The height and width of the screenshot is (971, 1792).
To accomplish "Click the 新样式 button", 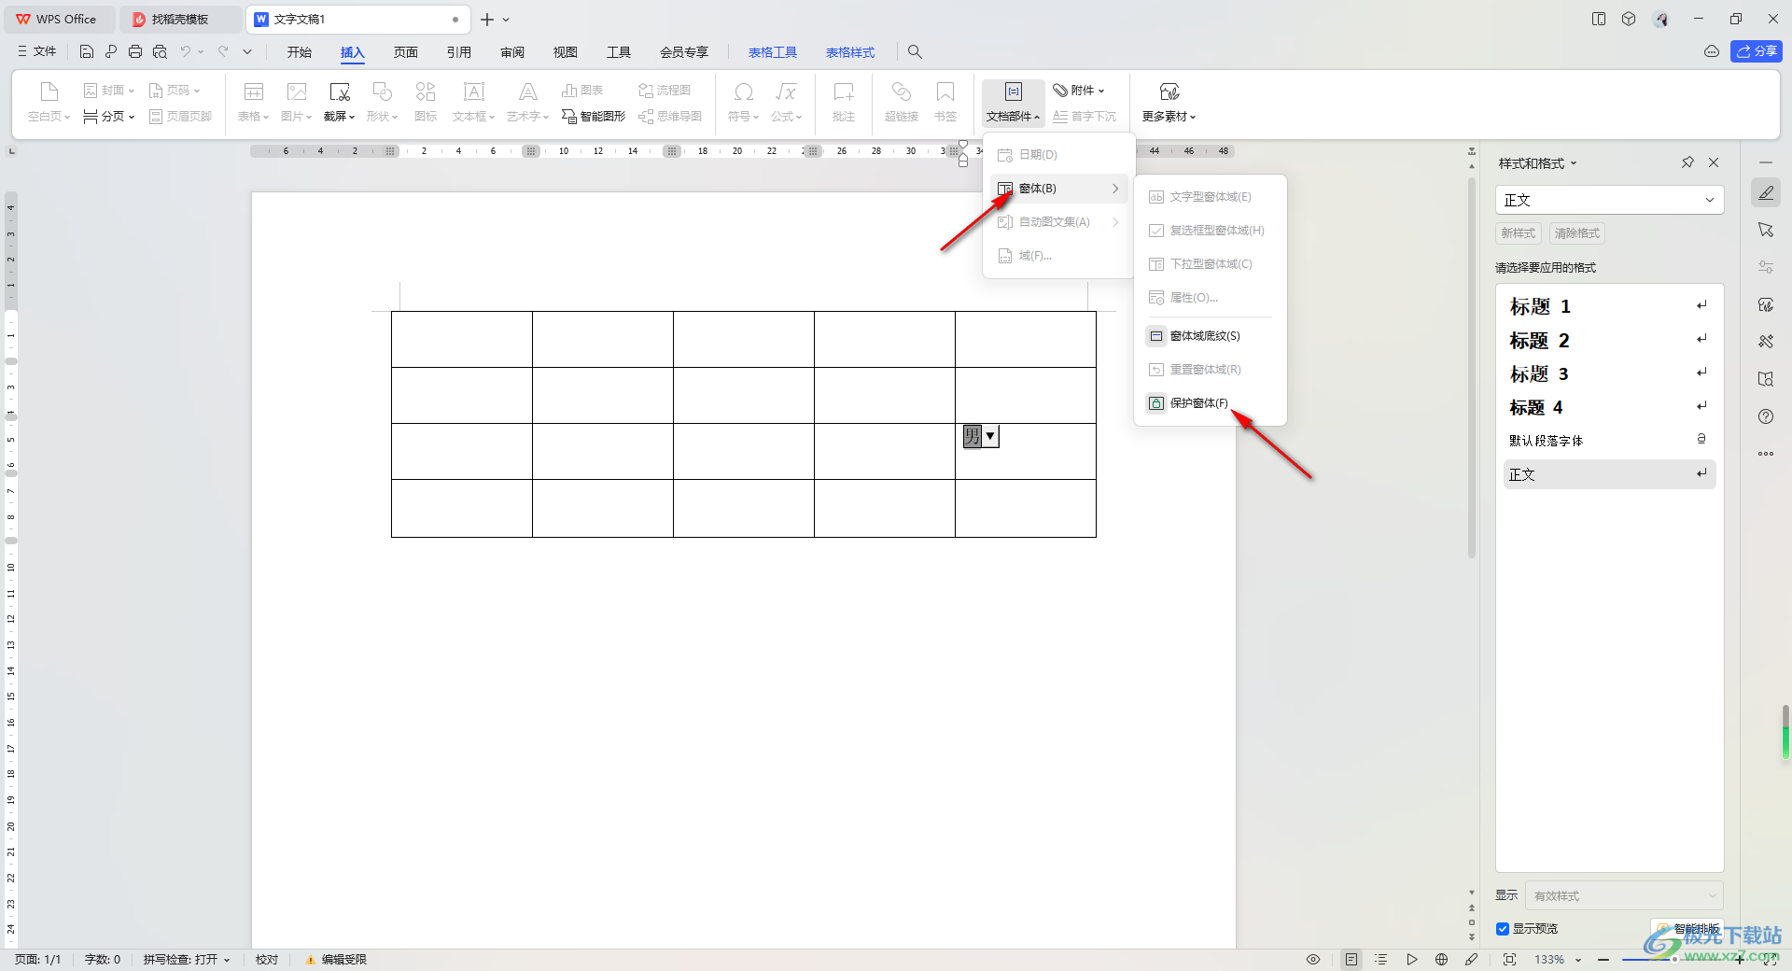I will tap(1518, 233).
